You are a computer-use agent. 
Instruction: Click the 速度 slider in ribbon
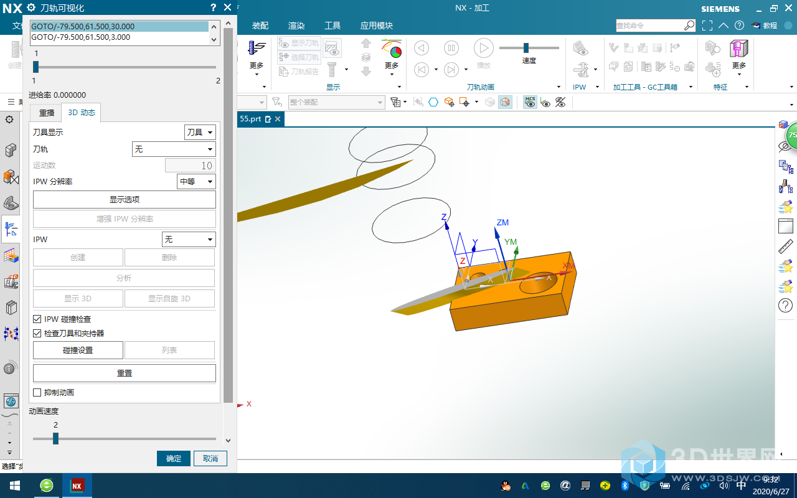click(x=526, y=48)
